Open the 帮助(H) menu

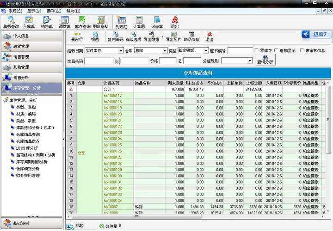[73, 11]
